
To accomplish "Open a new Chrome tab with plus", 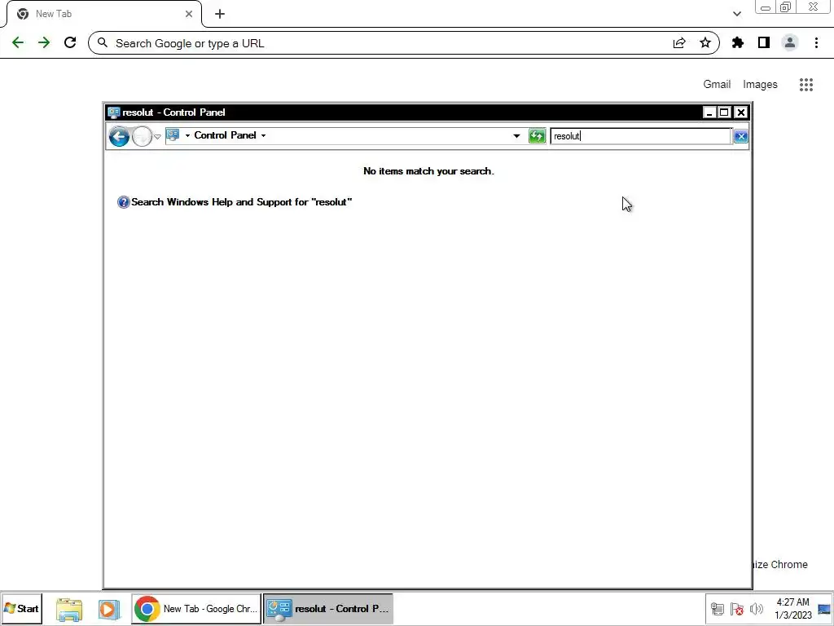I will coord(220,14).
